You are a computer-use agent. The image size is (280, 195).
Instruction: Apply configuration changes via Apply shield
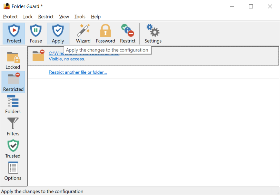pyautogui.click(x=58, y=34)
